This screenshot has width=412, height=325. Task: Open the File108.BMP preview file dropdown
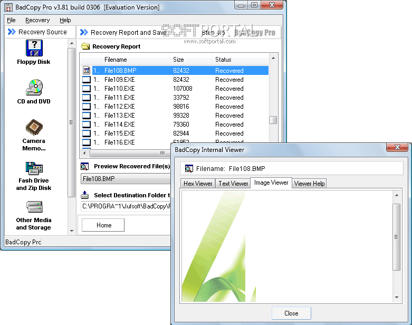point(126,179)
